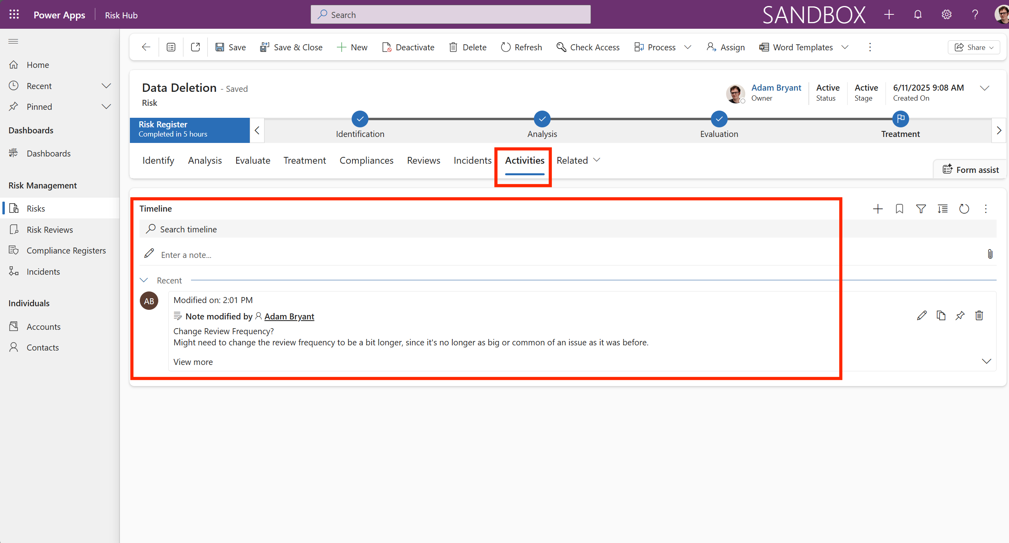Switch to the Compliances tab

tap(366, 161)
